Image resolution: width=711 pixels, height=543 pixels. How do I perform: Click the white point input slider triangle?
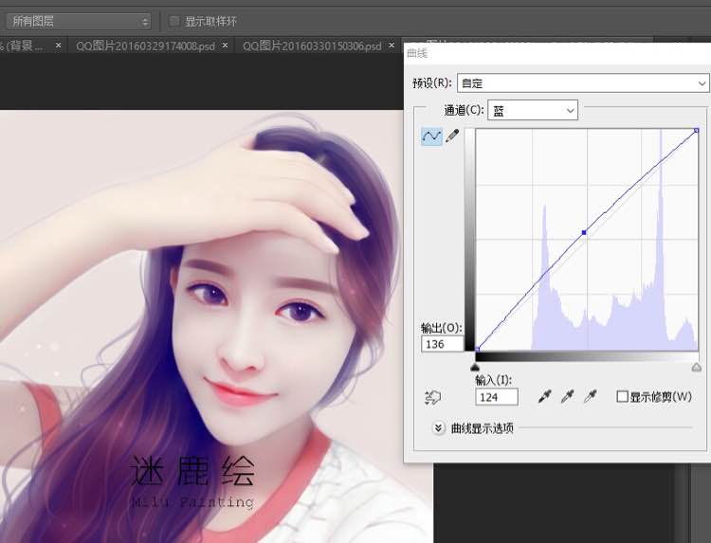tap(696, 366)
